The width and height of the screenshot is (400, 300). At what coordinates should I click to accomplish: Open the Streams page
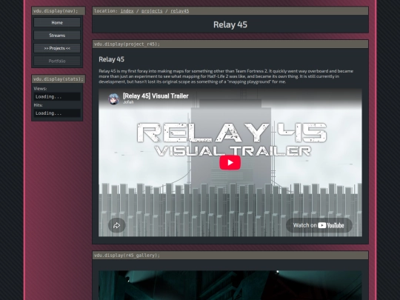57,36
